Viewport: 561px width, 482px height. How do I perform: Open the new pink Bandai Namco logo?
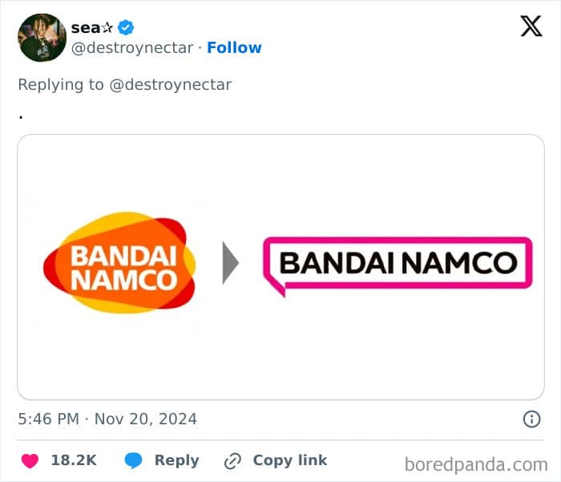[398, 266]
